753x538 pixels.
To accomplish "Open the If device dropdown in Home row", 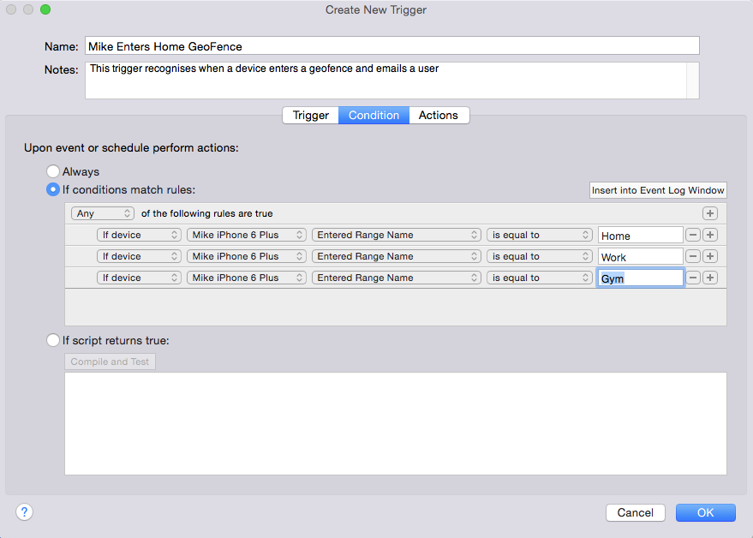I will [139, 235].
